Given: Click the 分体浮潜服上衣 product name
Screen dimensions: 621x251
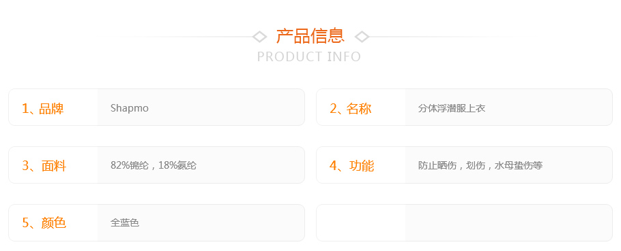Looking at the screenshot, I should pos(452,108).
